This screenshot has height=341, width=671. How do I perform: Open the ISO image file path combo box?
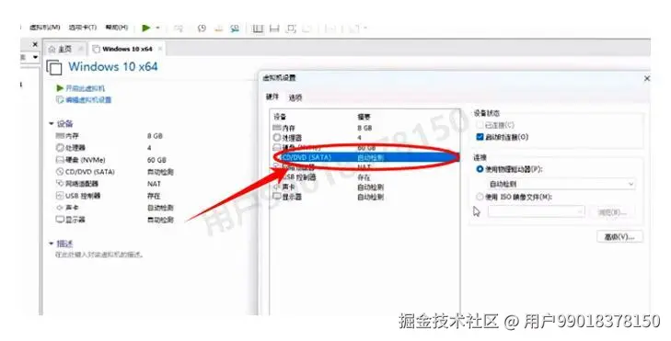pos(537,211)
